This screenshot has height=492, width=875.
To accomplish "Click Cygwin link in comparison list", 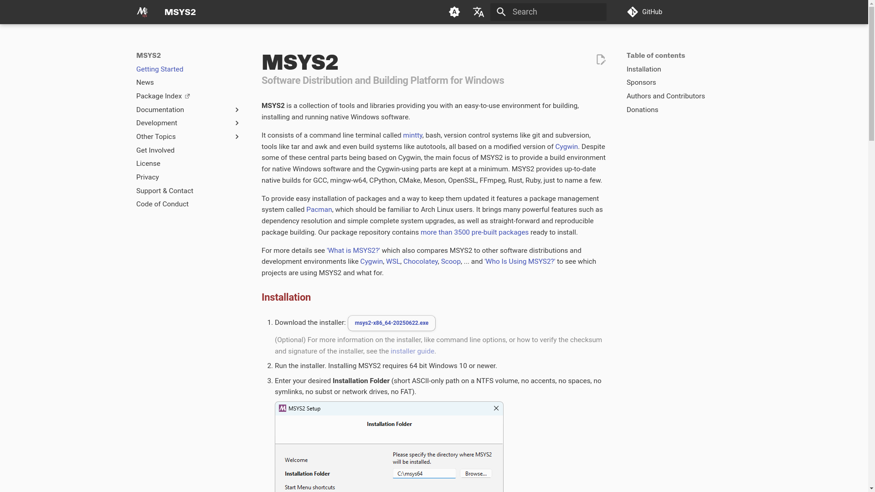I will pyautogui.click(x=371, y=261).
